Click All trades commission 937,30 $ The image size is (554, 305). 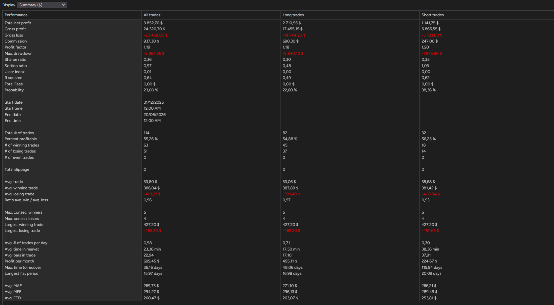(151, 41)
